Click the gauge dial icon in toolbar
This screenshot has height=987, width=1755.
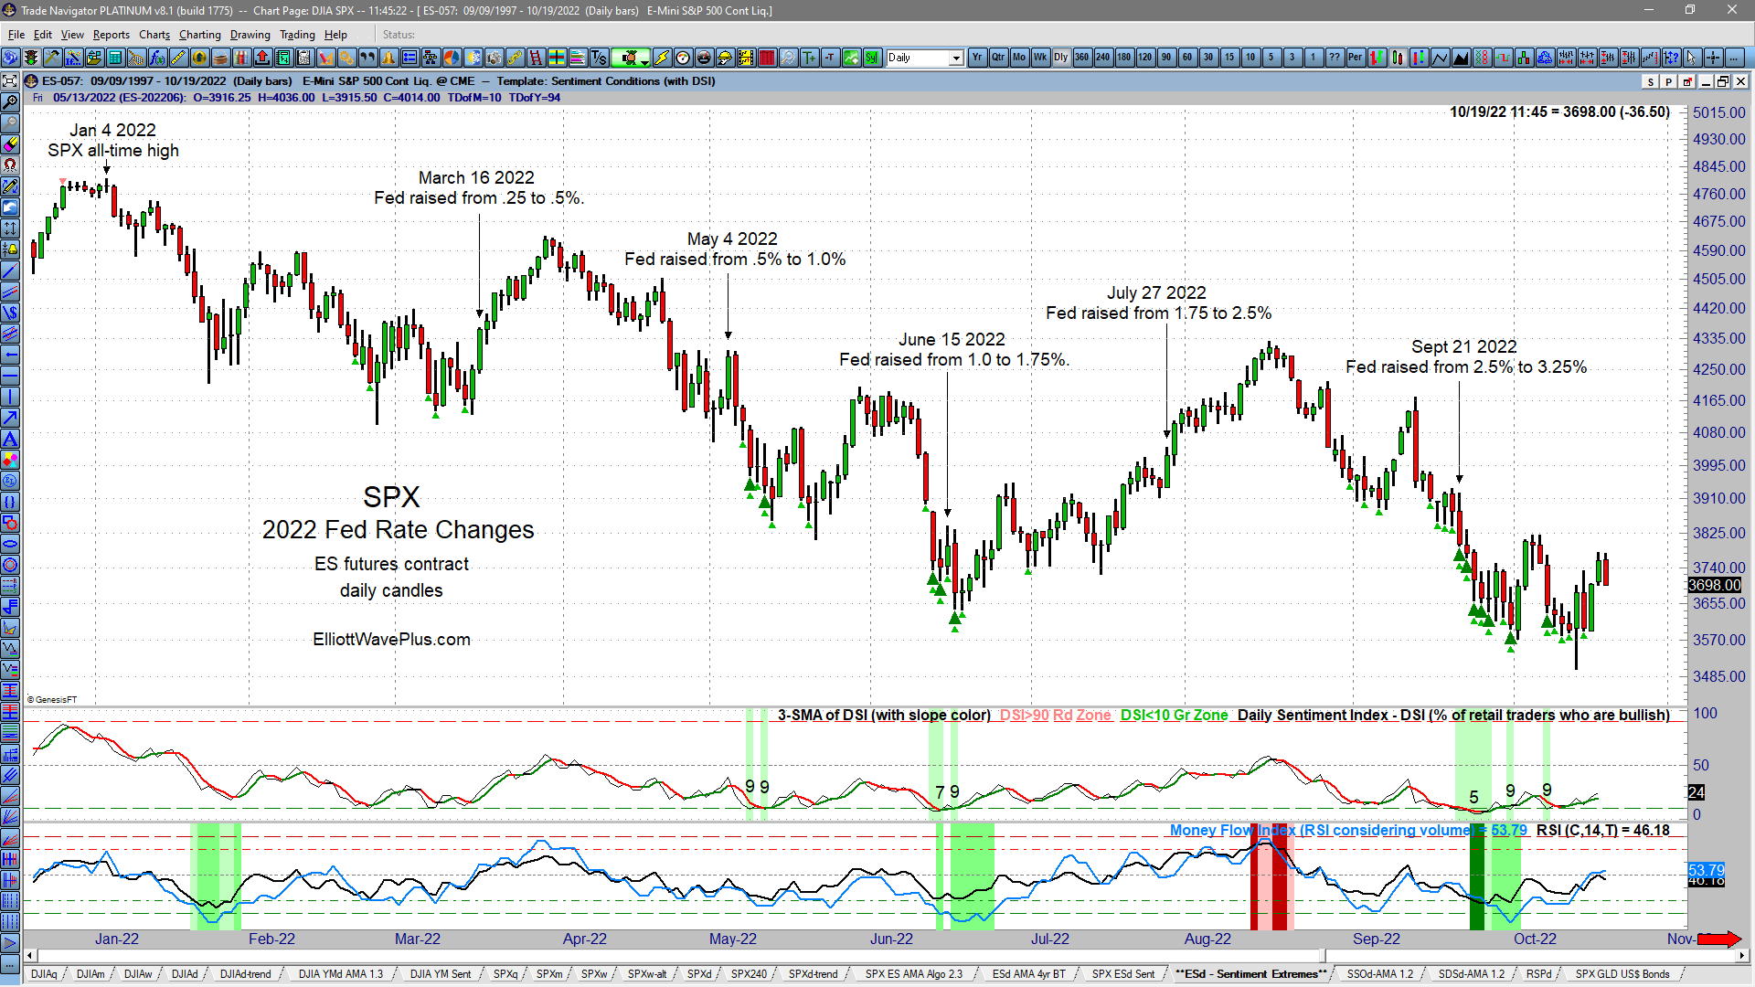683,58
